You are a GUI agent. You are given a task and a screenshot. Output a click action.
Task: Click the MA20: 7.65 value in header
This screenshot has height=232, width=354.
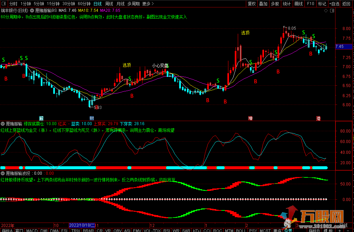point(110,10)
